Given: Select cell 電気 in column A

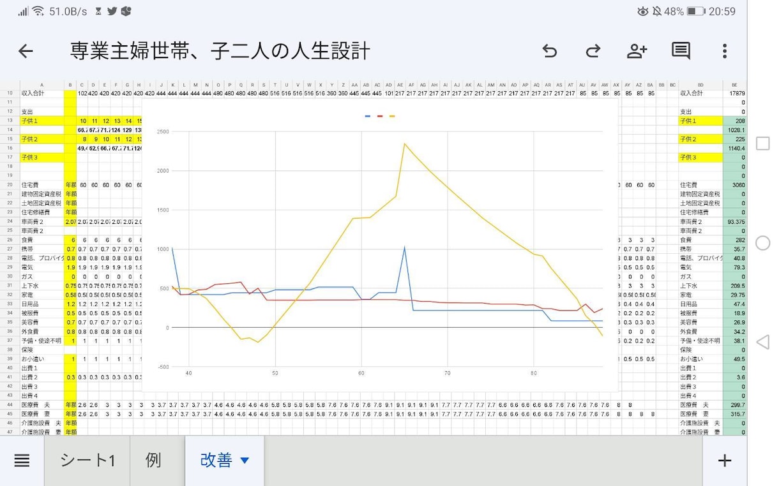Looking at the screenshot, I should [42, 268].
